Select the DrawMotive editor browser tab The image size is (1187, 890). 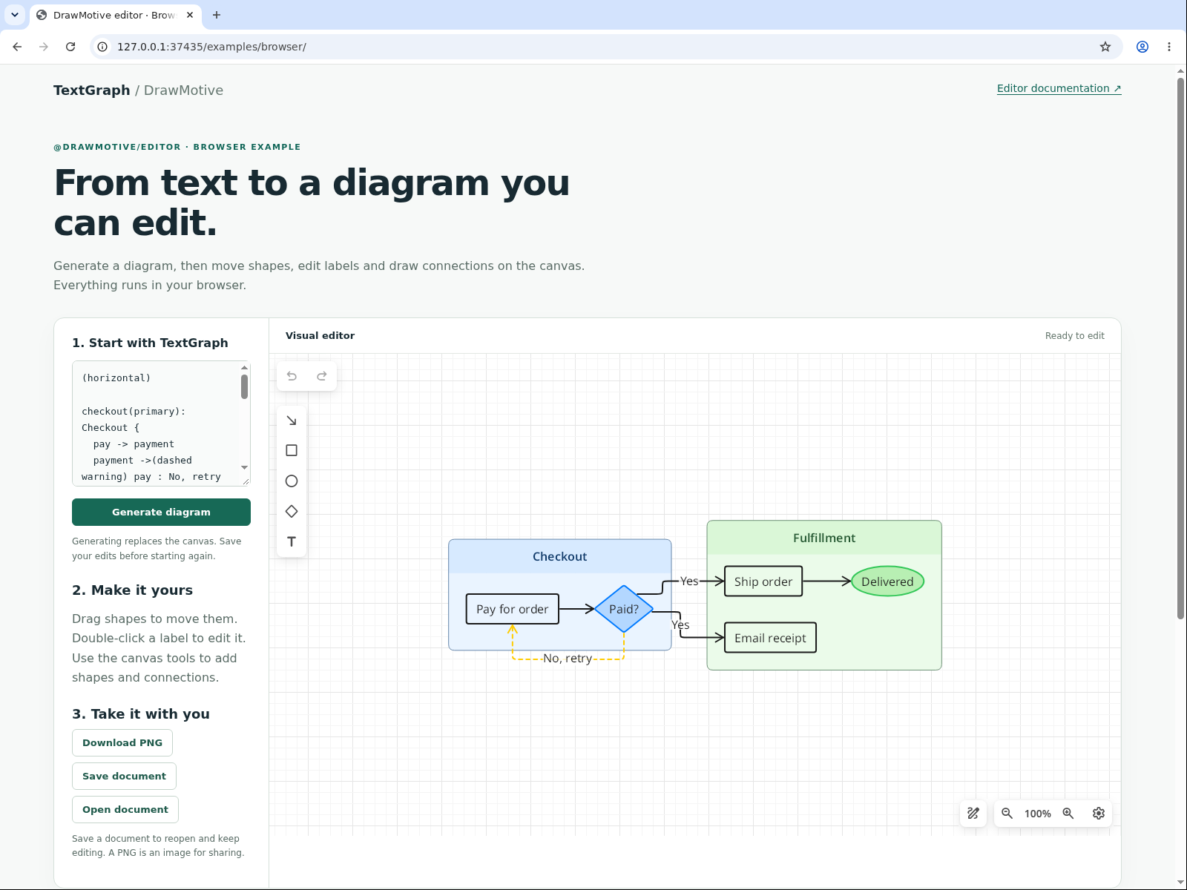(115, 15)
